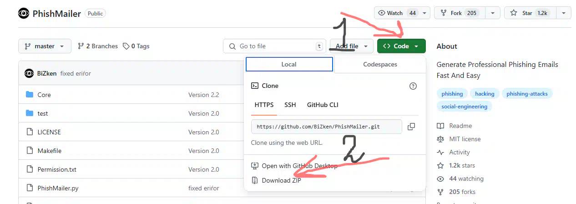Viewport: 576px width, 204px height.
Task: Click the phishing-attacks topic tag
Action: point(527,93)
